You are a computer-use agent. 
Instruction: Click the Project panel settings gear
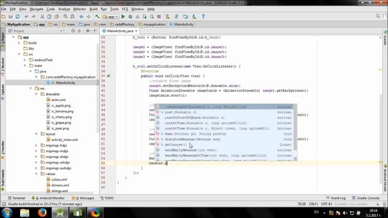tap(87, 31)
